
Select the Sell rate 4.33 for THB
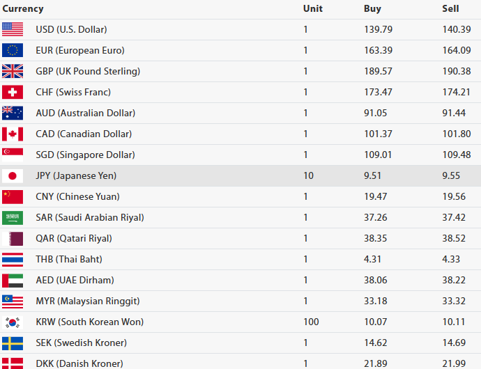click(452, 259)
